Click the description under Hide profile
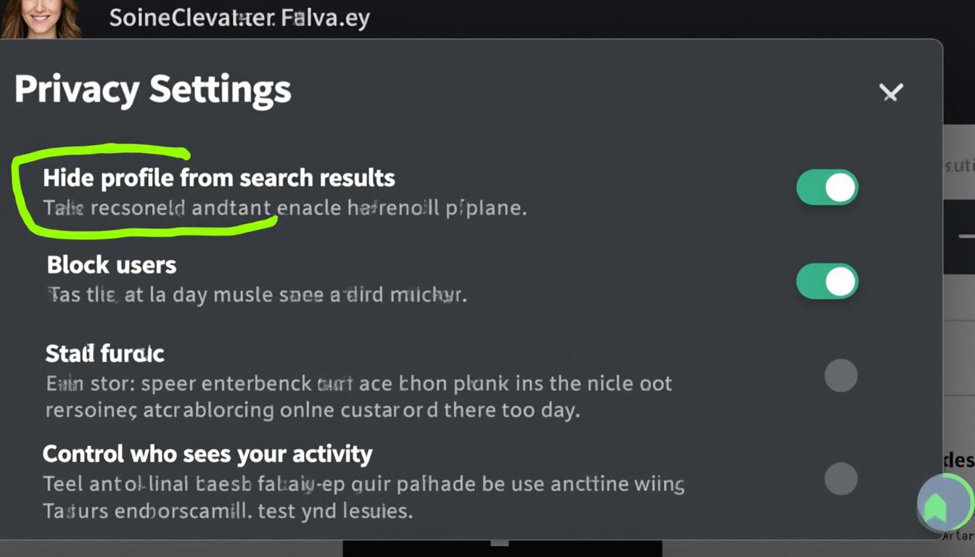 [x=285, y=208]
